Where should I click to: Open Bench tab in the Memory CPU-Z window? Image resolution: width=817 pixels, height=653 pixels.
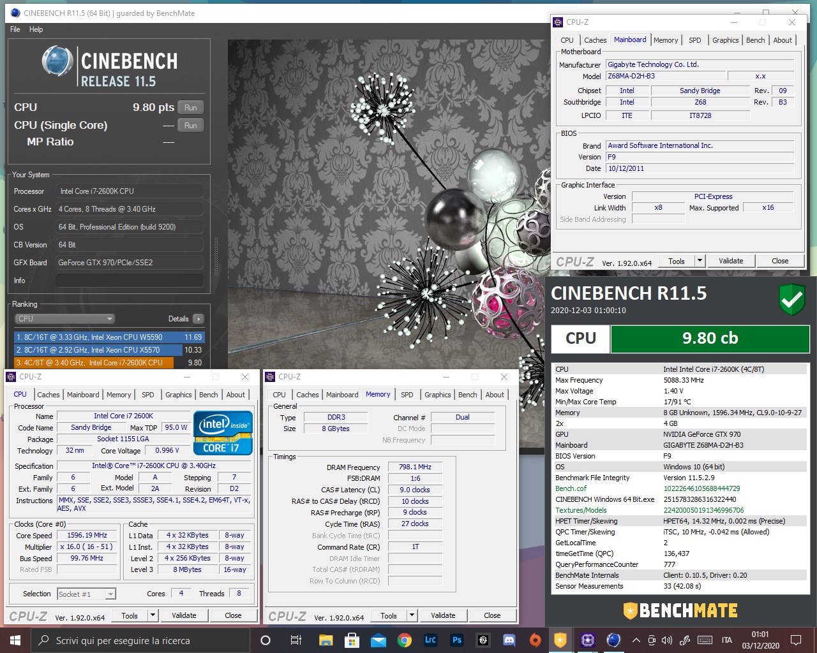468,395
